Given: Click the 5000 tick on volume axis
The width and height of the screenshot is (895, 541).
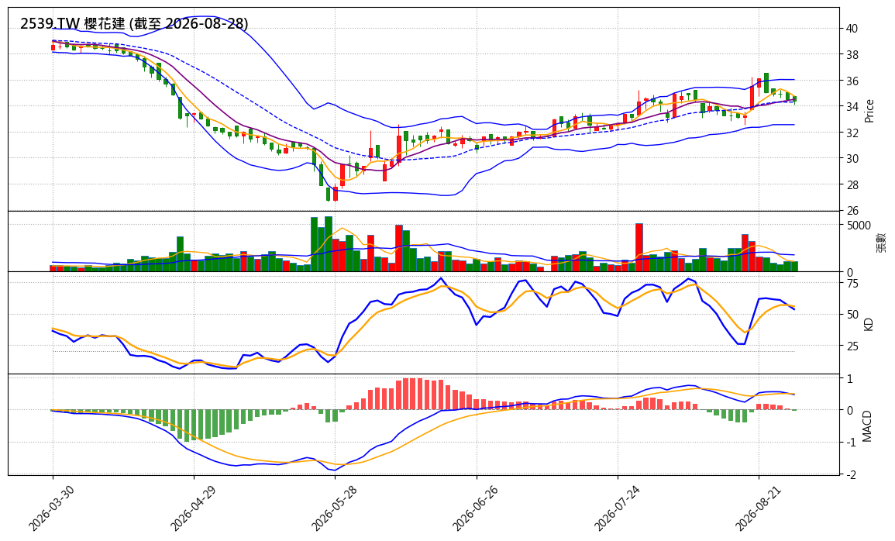Looking at the screenshot, I should coord(859,226).
